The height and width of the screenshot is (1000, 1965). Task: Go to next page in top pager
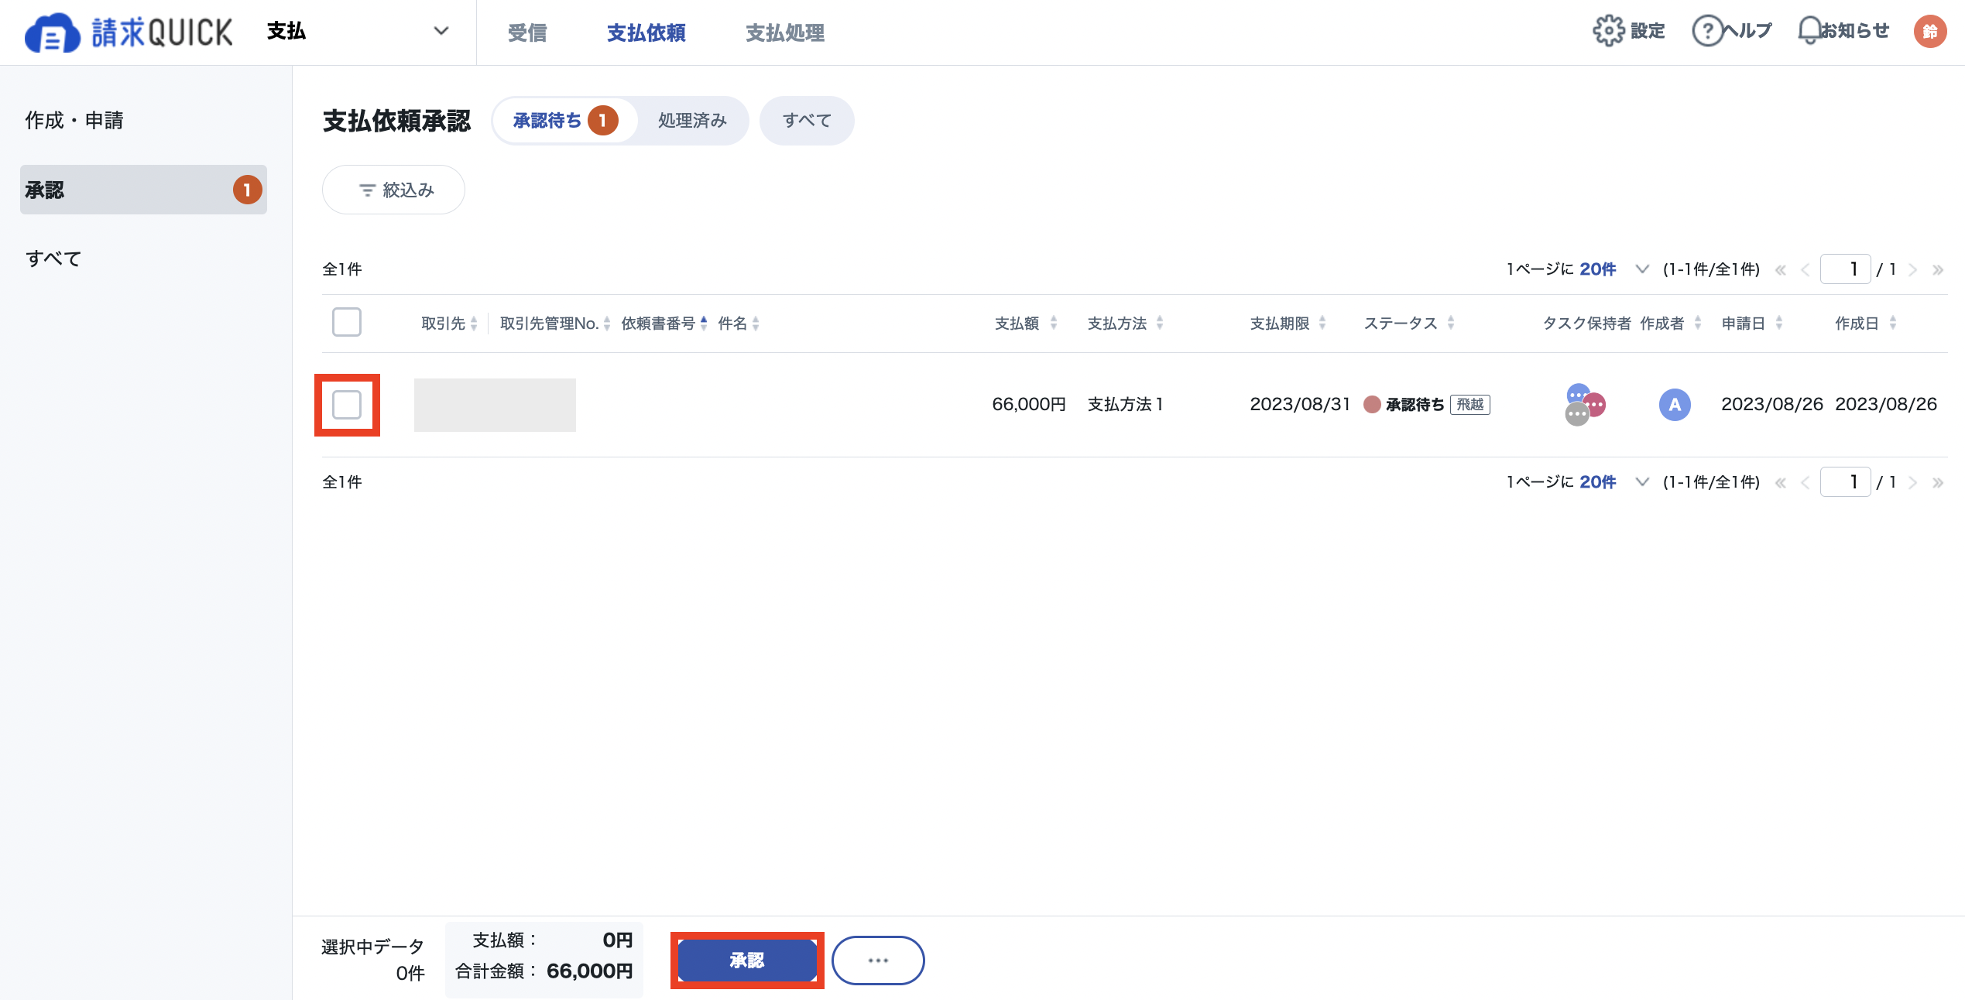point(1912,270)
